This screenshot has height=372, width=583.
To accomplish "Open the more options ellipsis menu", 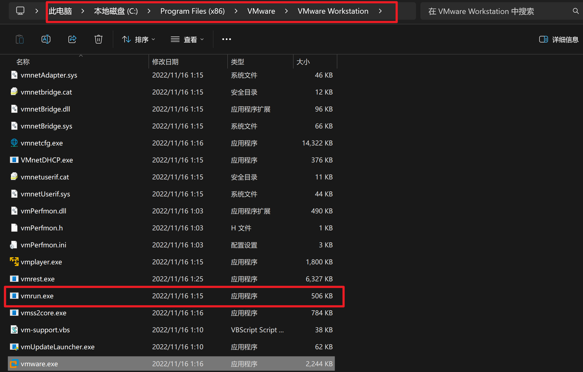I will coord(226,39).
